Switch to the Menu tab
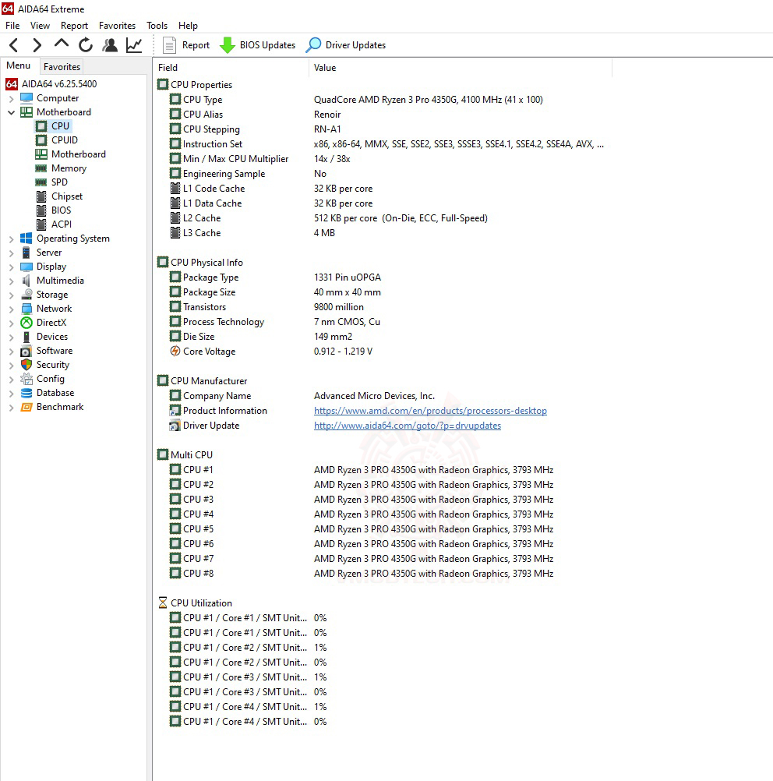Viewport: 773px width, 781px height. 19,65
